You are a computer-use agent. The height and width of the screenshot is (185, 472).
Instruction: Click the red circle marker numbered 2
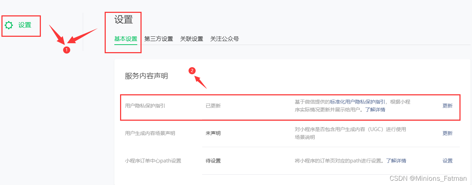click(x=192, y=71)
